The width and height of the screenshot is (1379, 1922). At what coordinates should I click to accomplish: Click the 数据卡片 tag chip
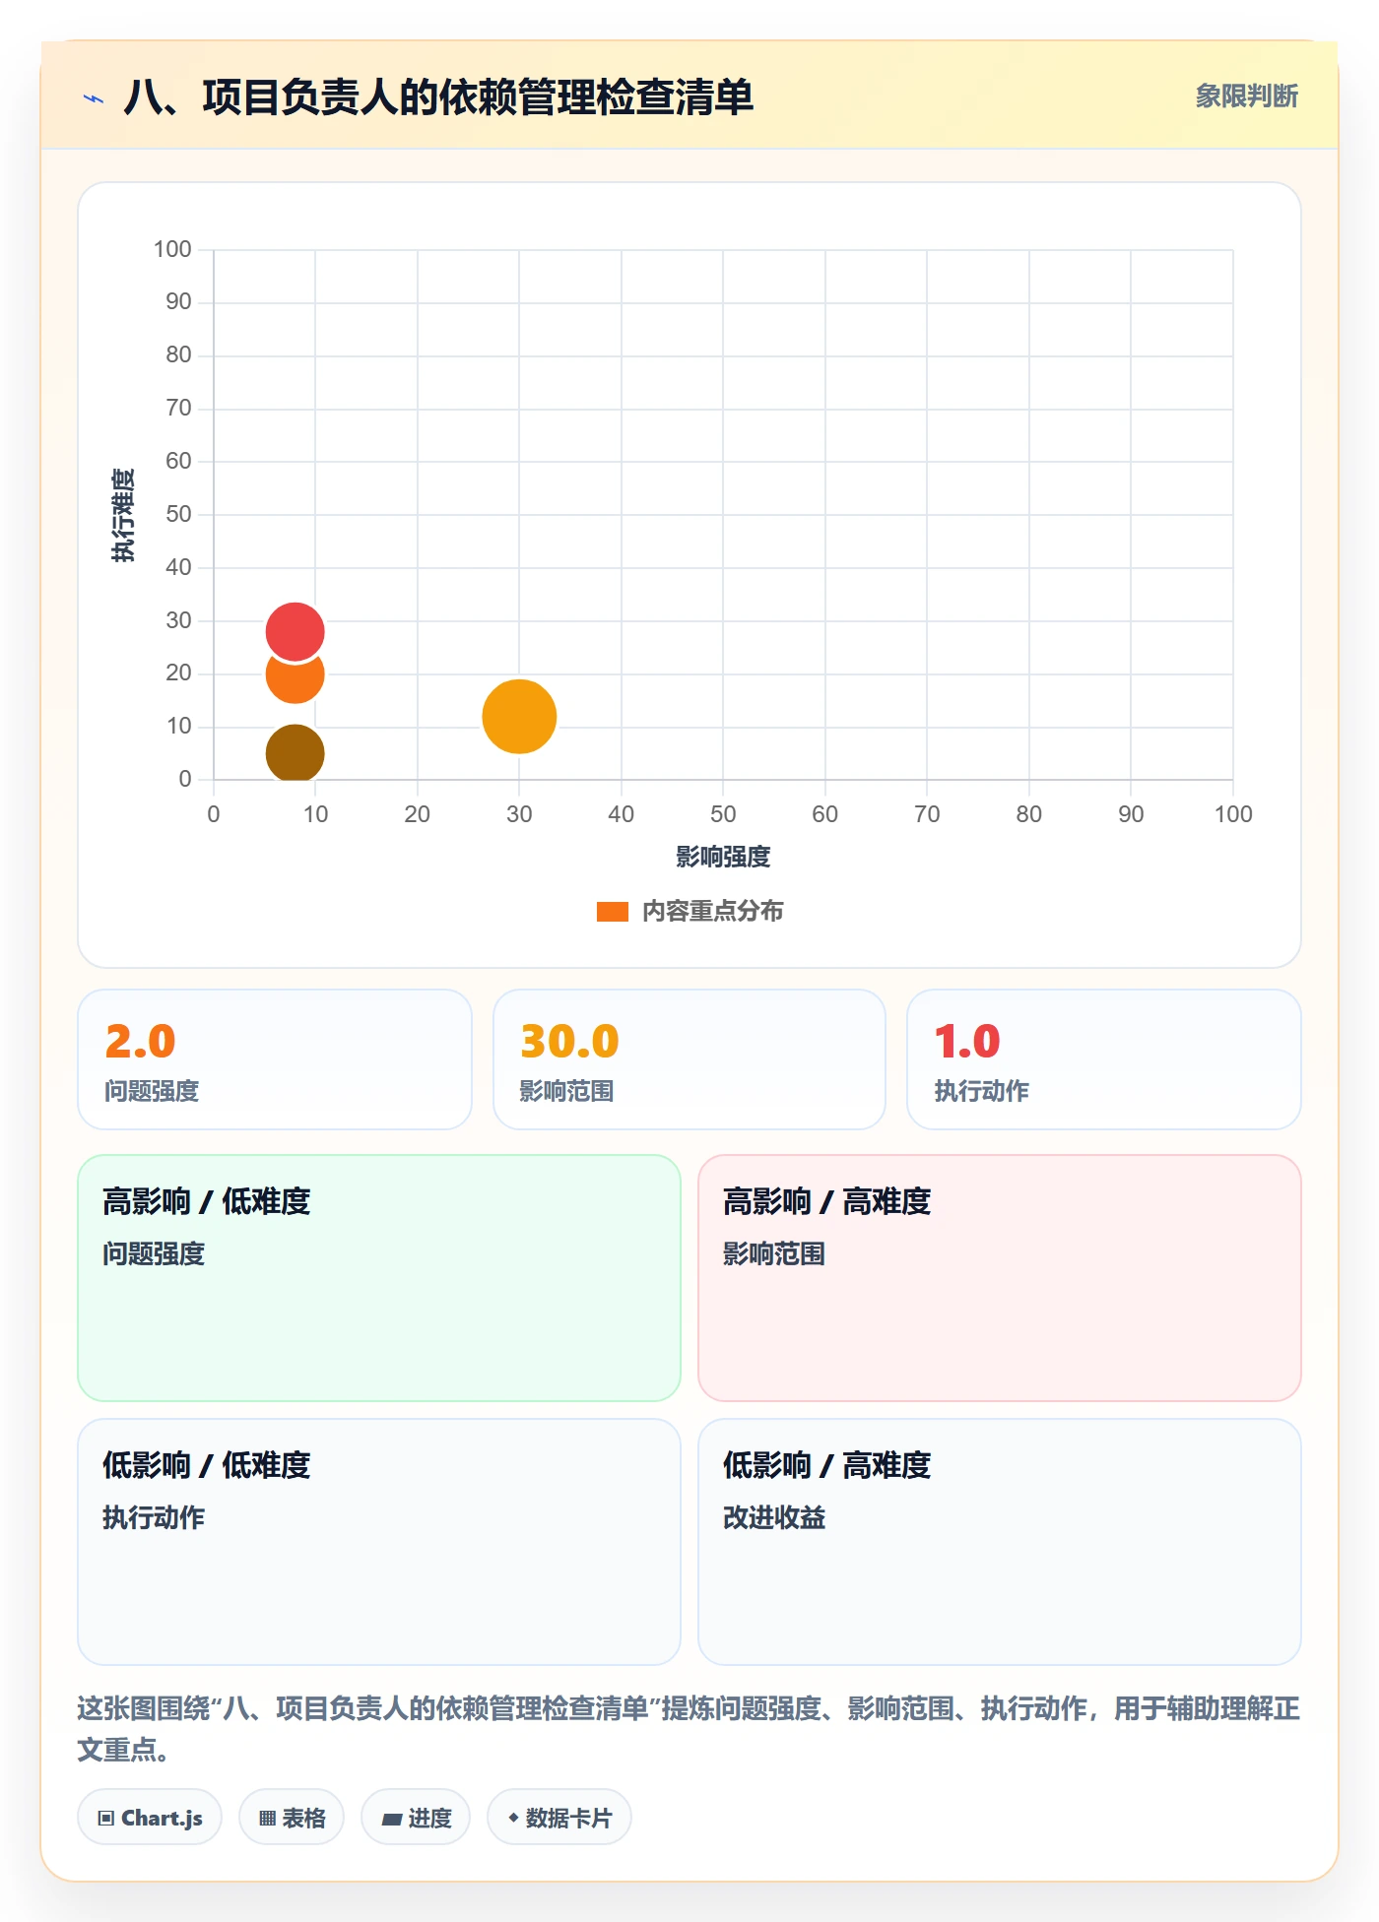pyautogui.click(x=559, y=1817)
